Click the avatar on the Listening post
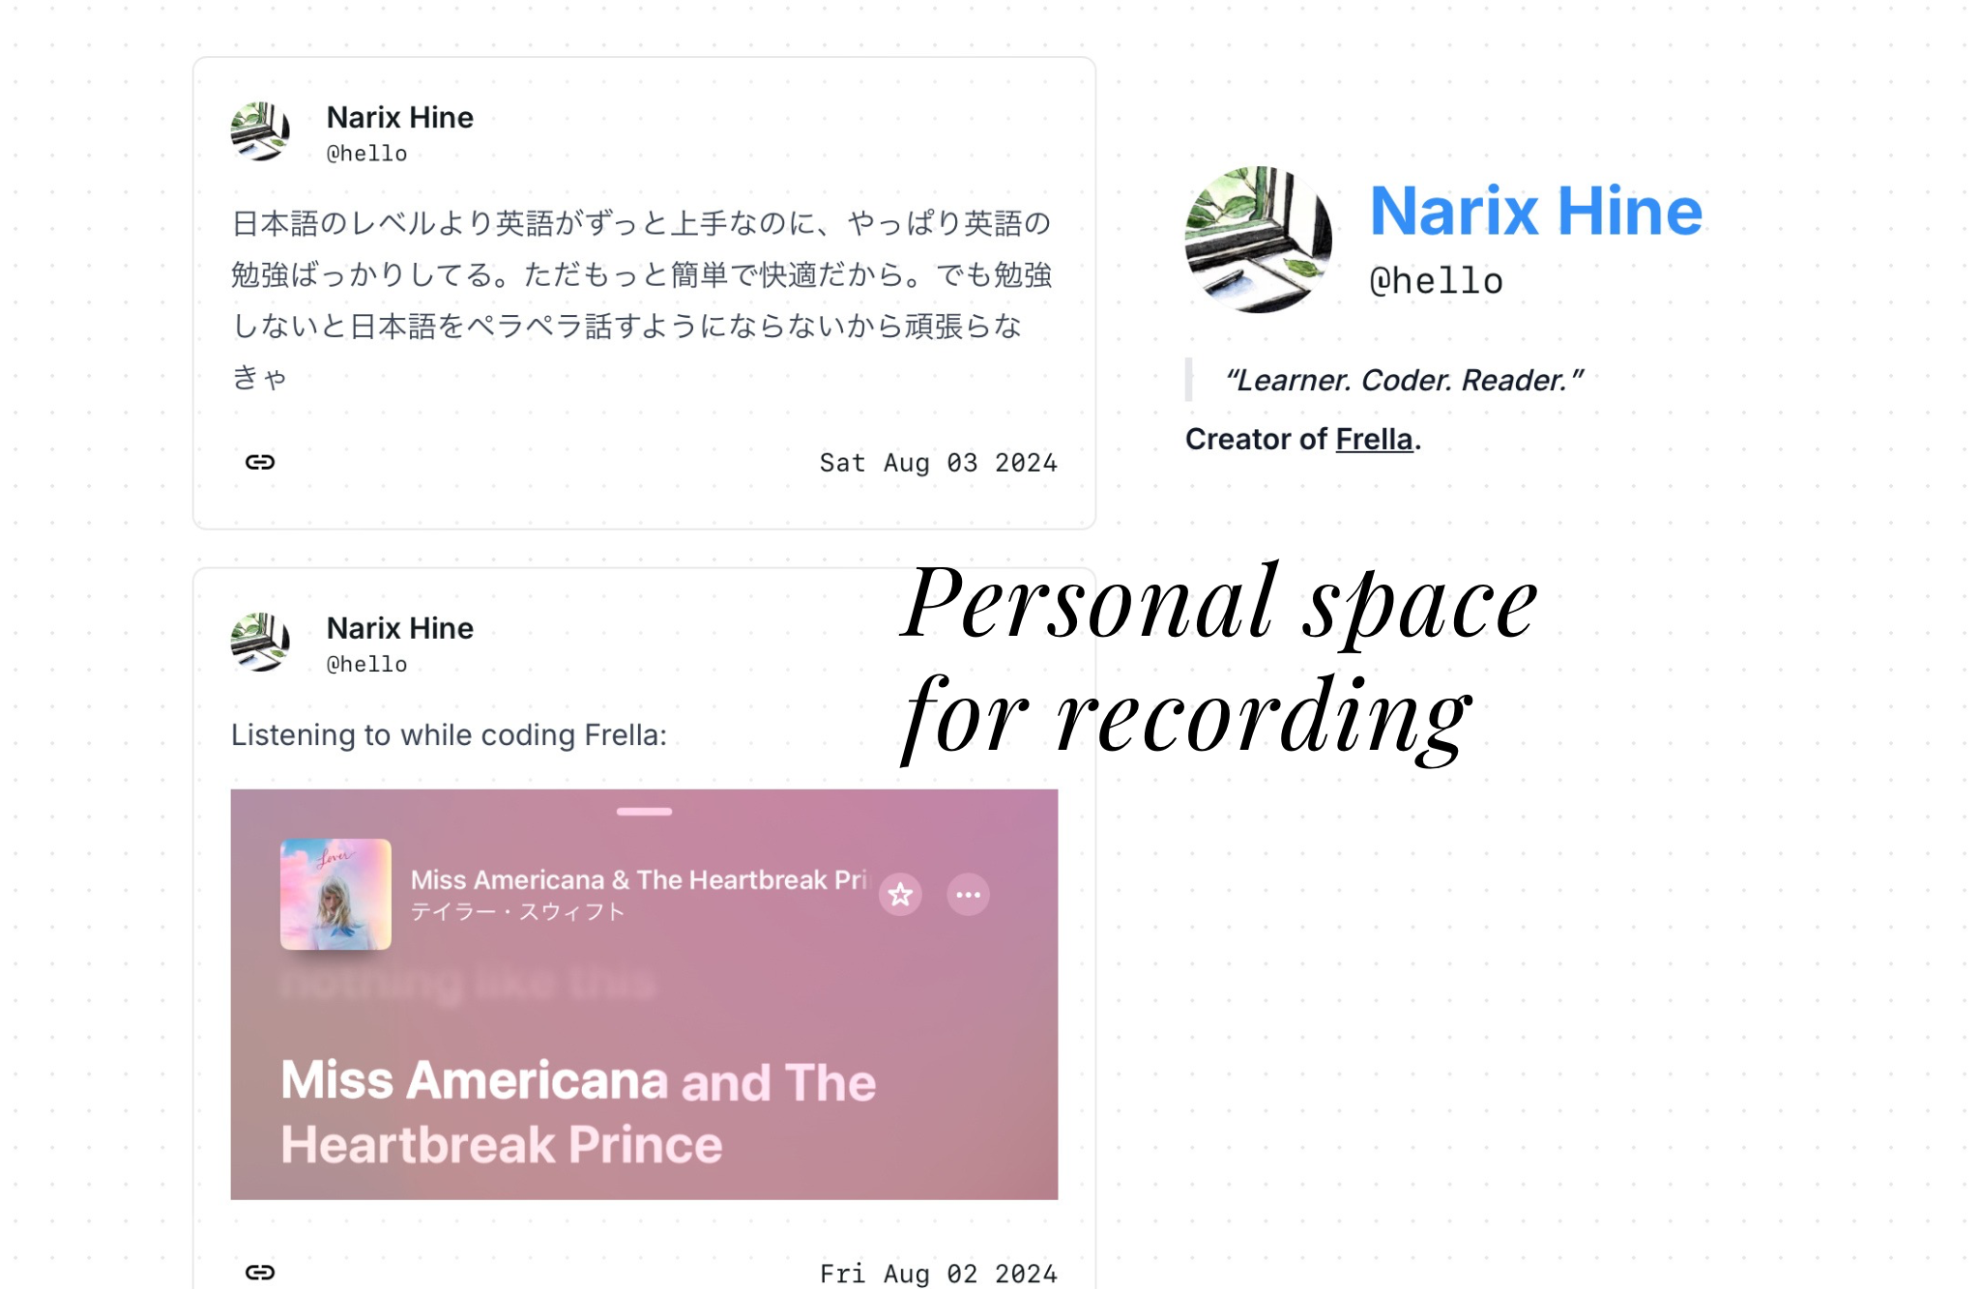The image size is (1980, 1289). tap(260, 642)
